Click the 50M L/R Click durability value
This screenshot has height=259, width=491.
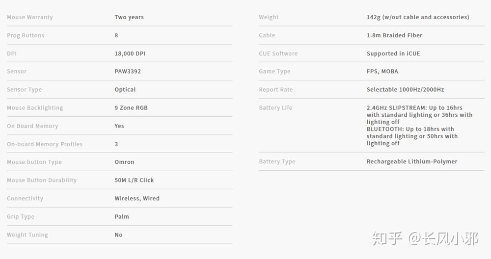(134, 180)
